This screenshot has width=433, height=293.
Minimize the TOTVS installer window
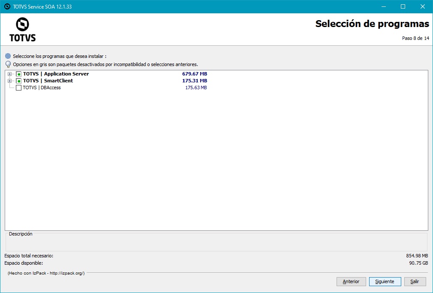click(x=384, y=6)
